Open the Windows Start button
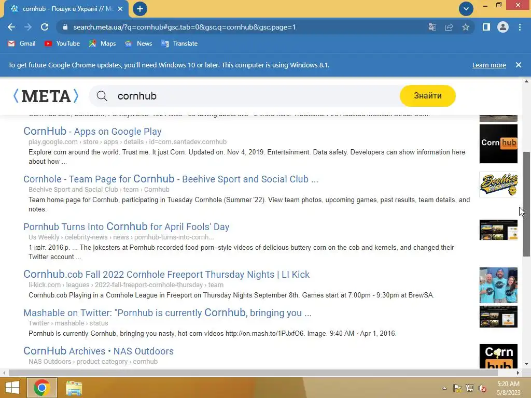The width and height of the screenshot is (531, 398). point(12,388)
